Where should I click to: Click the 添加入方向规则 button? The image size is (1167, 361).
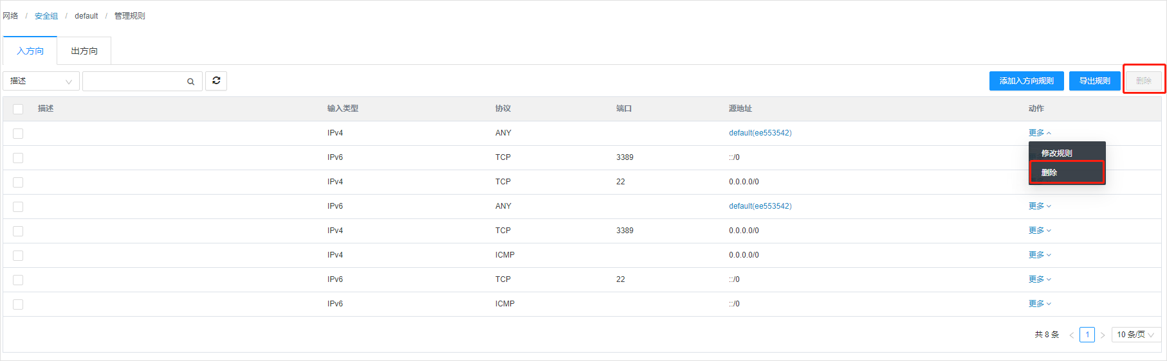1026,81
